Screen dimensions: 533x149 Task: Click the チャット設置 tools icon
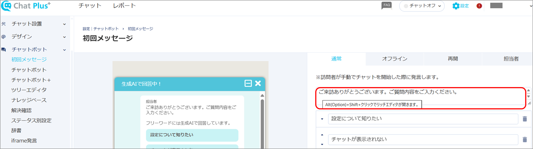click(x=4, y=24)
